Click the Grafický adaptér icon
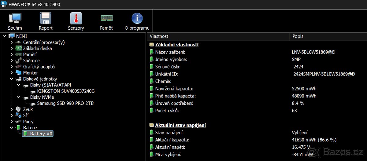Image resolution: width=367 pixels, height=161 pixels. [19, 67]
